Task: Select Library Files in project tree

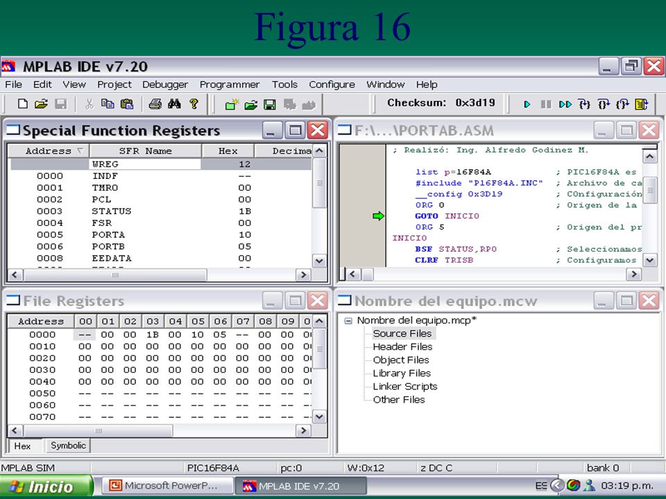Action: pos(402,373)
